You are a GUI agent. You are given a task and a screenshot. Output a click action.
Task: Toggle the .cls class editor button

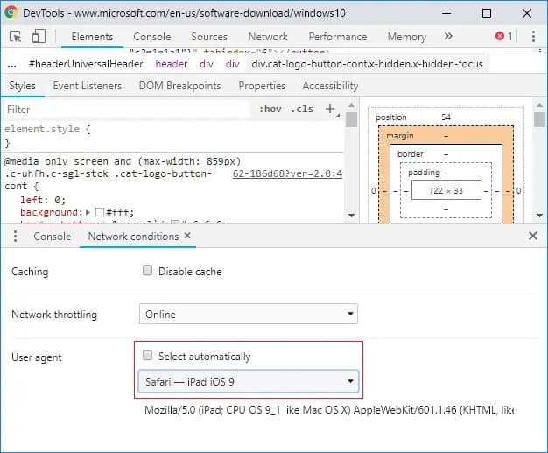[x=302, y=110]
